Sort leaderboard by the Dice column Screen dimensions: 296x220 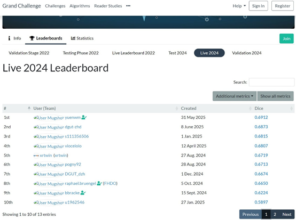[x=259, y=108]
